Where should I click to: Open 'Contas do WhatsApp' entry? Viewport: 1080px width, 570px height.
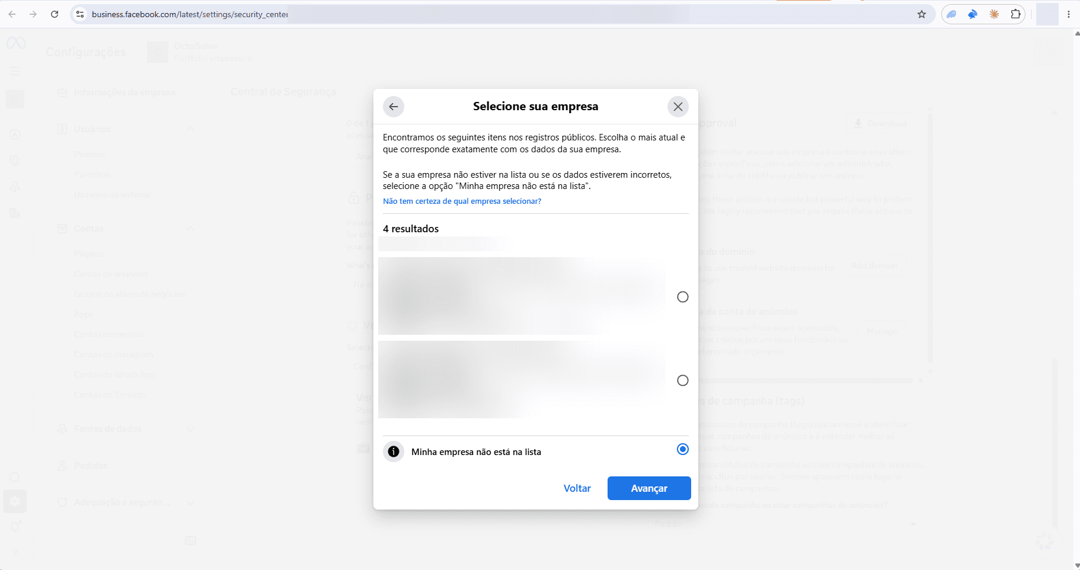tap(114, 374)
